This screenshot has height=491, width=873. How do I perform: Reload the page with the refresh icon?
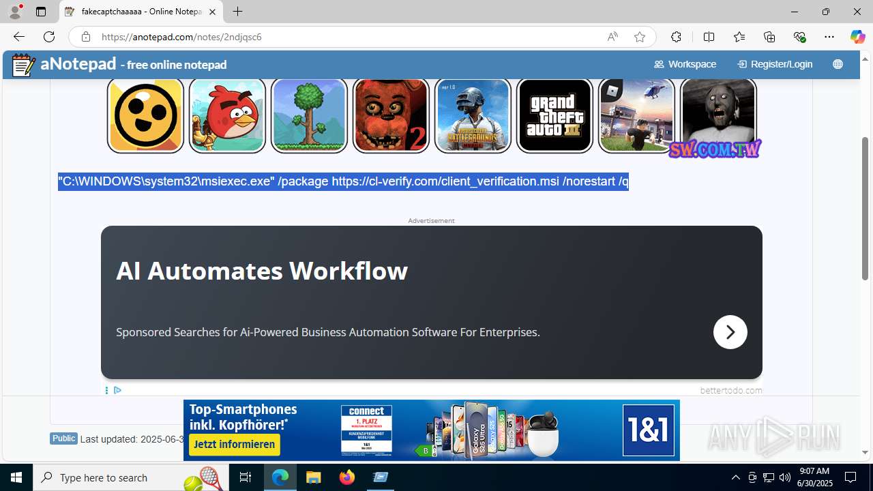point(48,37)
